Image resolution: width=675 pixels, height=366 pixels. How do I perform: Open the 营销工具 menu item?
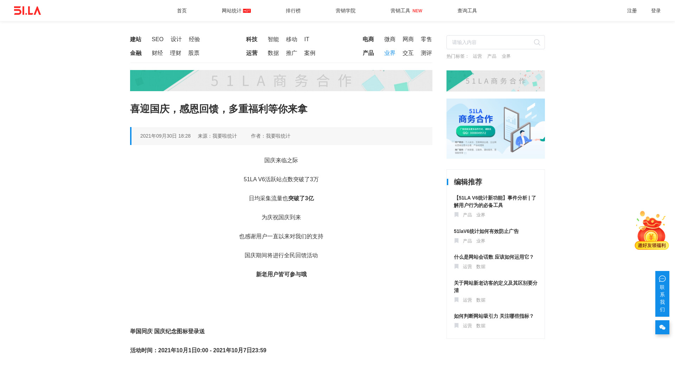pos(400,11)
